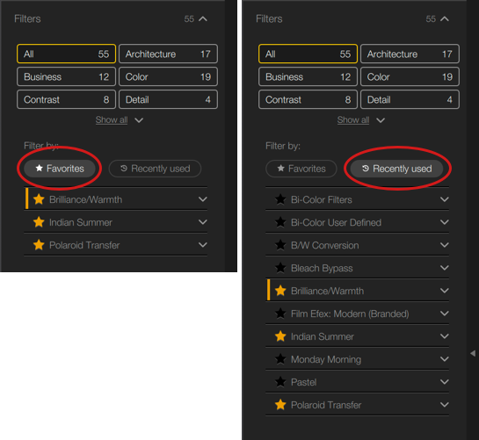
Task: Click the side panel collapse arrow at right edge
Action: [473, 353]
